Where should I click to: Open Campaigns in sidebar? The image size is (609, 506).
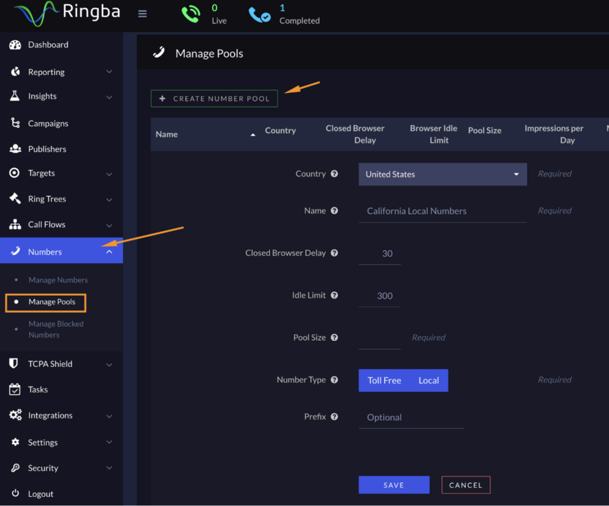point(48,124)
